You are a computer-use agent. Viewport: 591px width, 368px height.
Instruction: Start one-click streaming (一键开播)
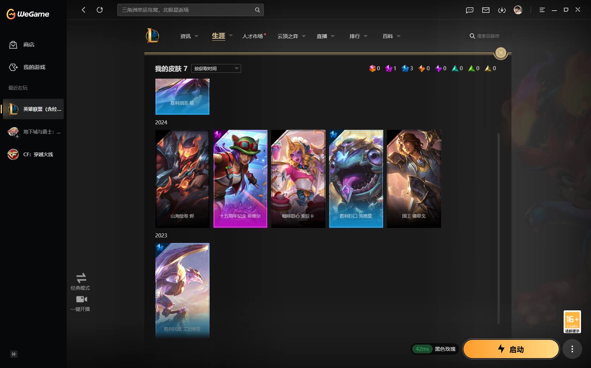(x=80, y=304)
